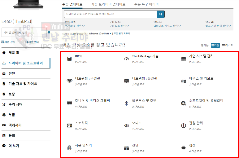Click the 더 보기 ellipsis icon
This screenshot has width=239, height=158.
click(x=4, y=146)
